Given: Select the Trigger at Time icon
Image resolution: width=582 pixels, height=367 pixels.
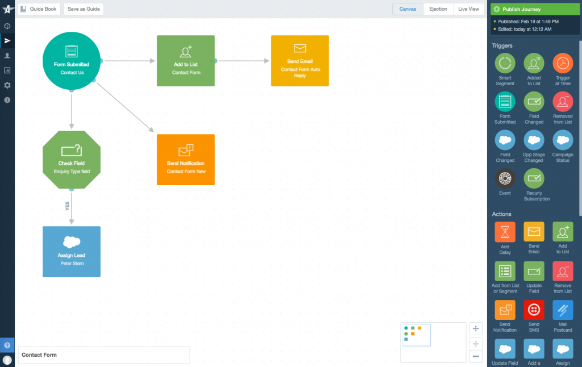Looking at the screenshot, I should (563, 64).
